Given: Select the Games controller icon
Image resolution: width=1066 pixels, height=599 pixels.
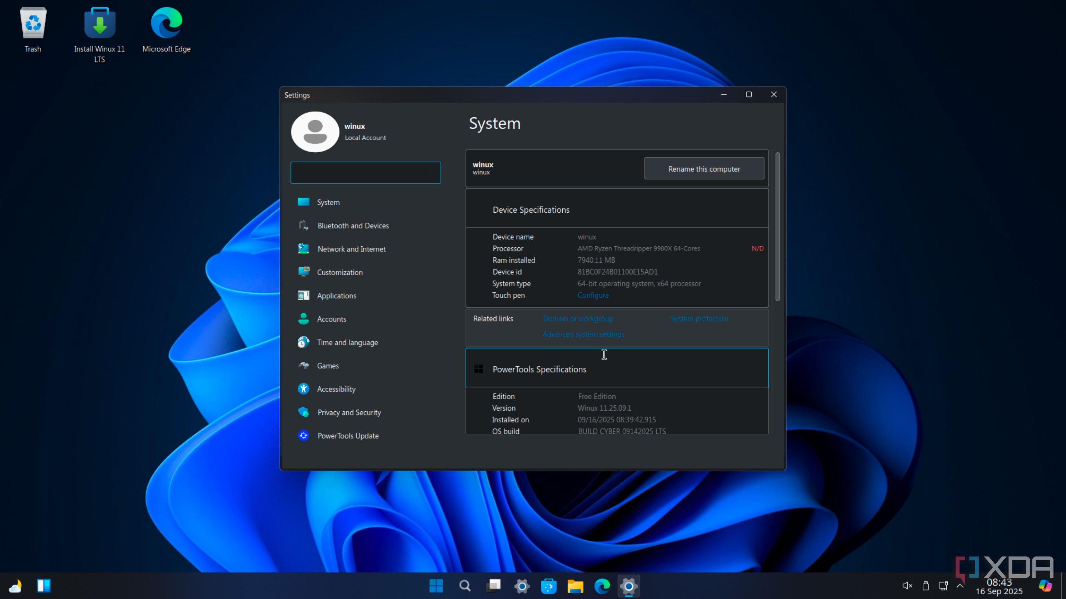Looking at the screenshot, I should (x=303, y=365).
